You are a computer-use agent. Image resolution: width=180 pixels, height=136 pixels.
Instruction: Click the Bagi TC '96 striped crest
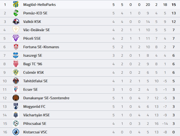pos(16,64)
